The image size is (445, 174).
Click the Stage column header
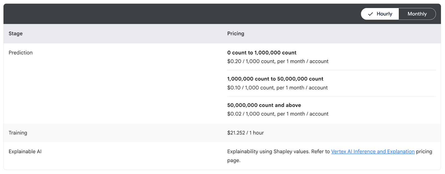click(16, 34)
